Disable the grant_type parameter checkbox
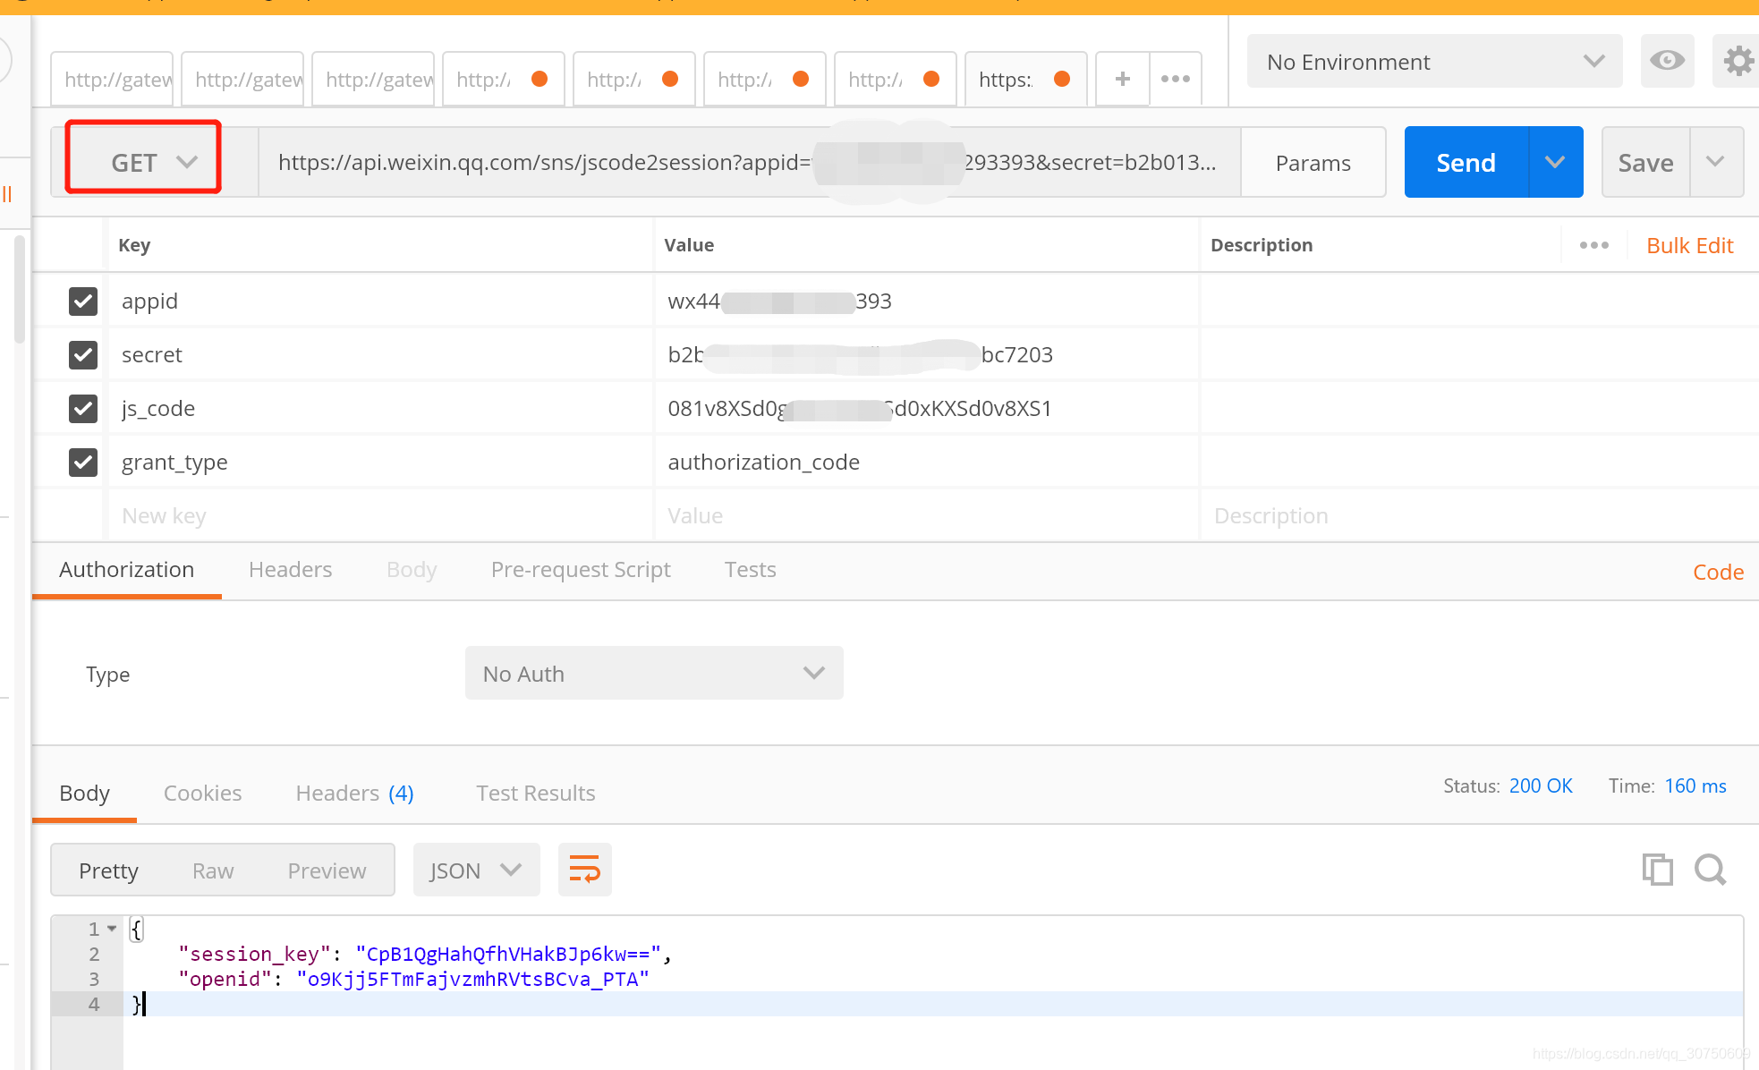1759x1070 pixels. tap(83, 463)
